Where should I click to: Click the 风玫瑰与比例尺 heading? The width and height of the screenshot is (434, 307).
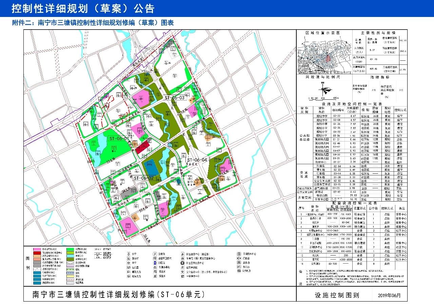pyautogui.click(x=323, y=77)
